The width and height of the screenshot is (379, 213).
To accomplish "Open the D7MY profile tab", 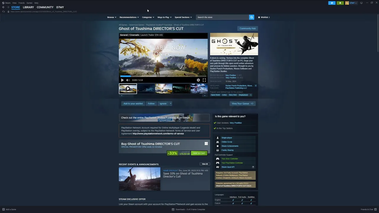I will pyautogui.click(x=60, y=7).
